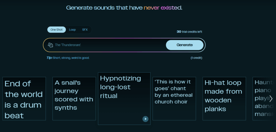Play the Hypnotizing long-lost ritual sample
276x132 pixels.
tap(145, 119)
